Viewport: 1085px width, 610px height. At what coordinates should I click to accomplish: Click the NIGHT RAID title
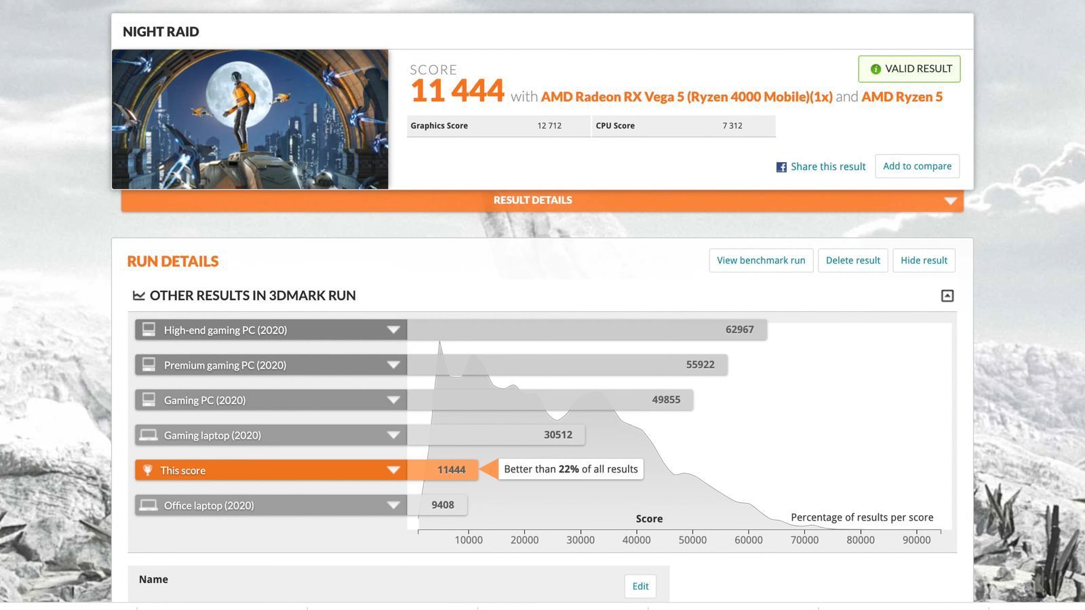point(161,32)
